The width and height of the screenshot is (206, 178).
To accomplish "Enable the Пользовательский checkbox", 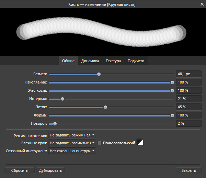I will (100, 143).
